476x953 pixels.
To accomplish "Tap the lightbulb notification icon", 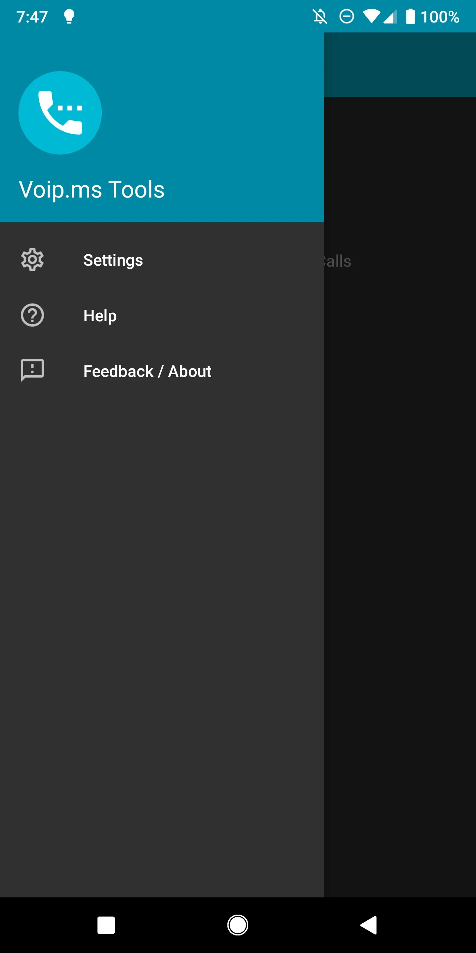I will click(69, 17).
